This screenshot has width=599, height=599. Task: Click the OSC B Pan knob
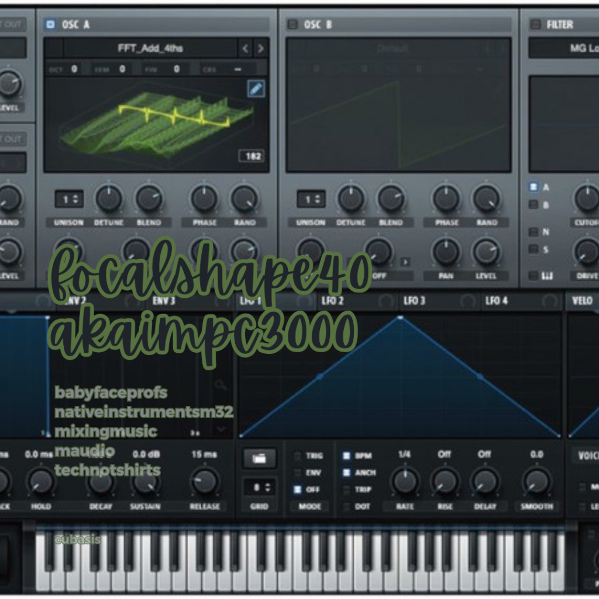446,252
